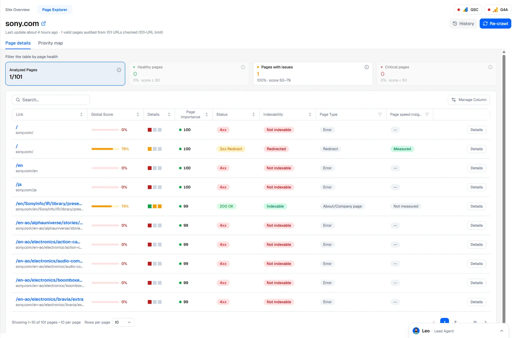Start a Re-crawl of the site
The image size is (516, 338).
point(495,24)
